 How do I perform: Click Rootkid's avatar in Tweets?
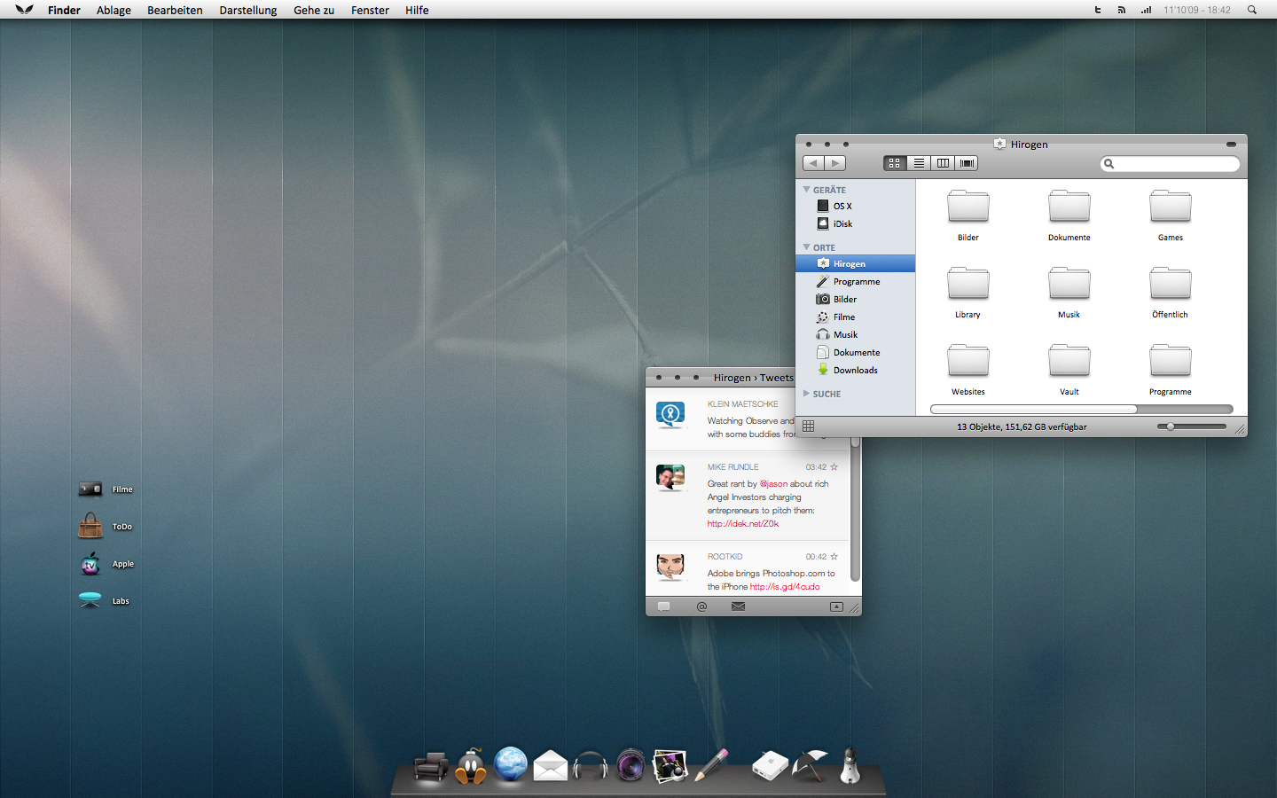tap(670, 567)
